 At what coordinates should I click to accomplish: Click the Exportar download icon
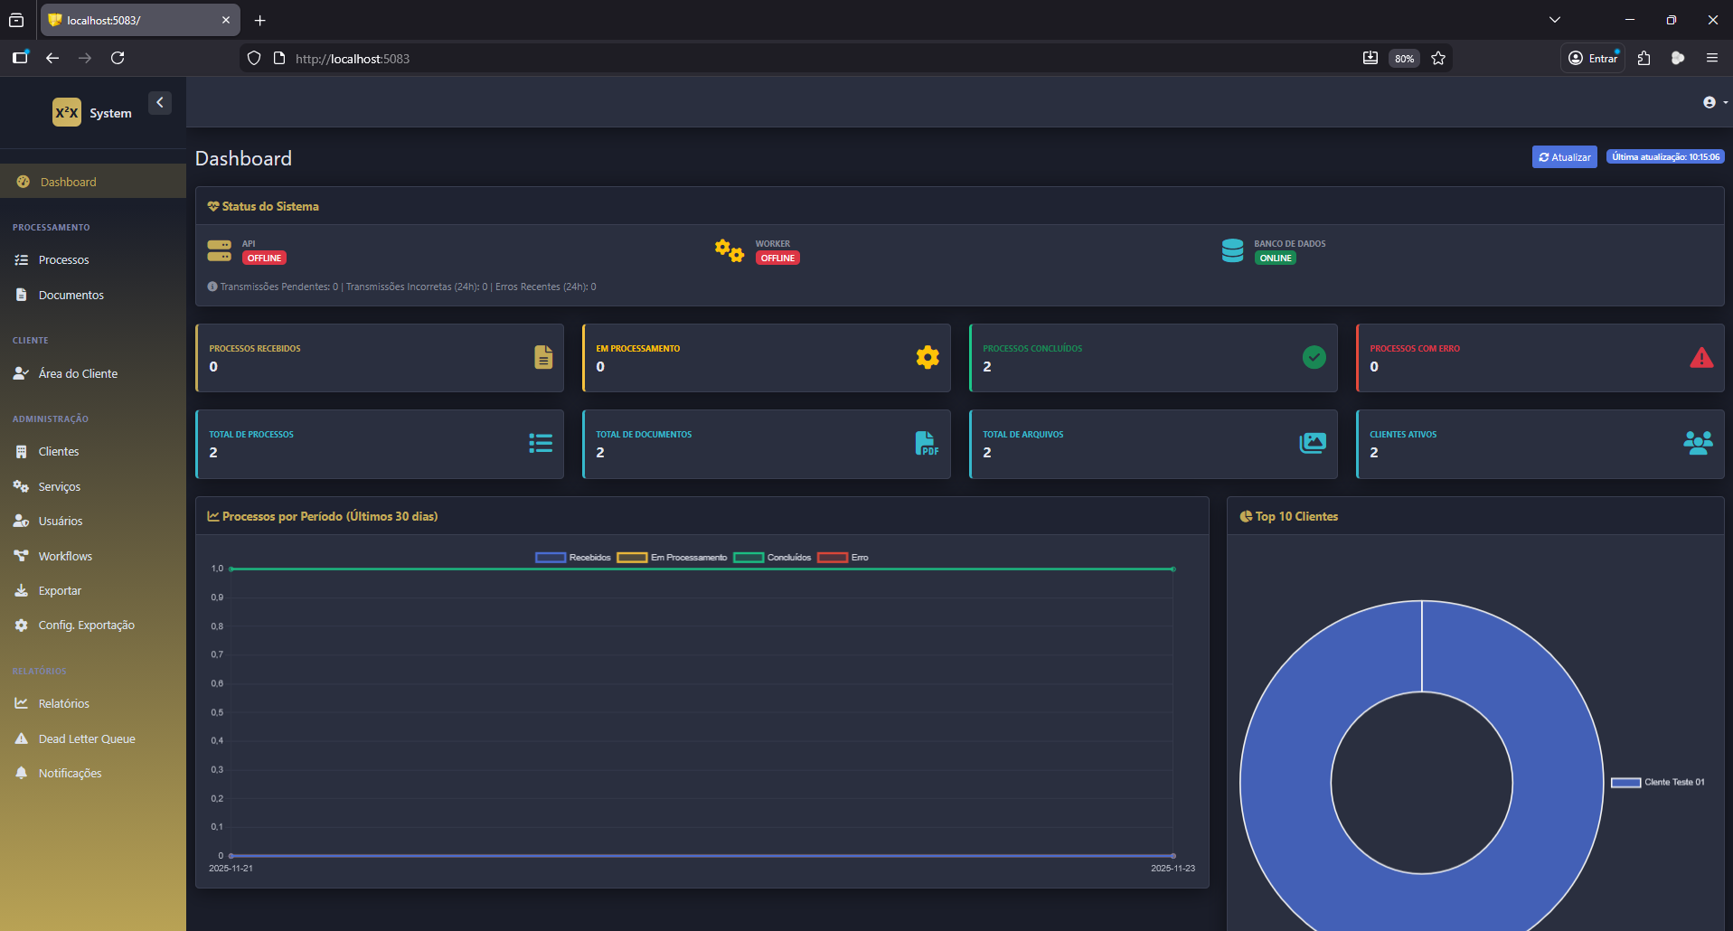(22, 591)
